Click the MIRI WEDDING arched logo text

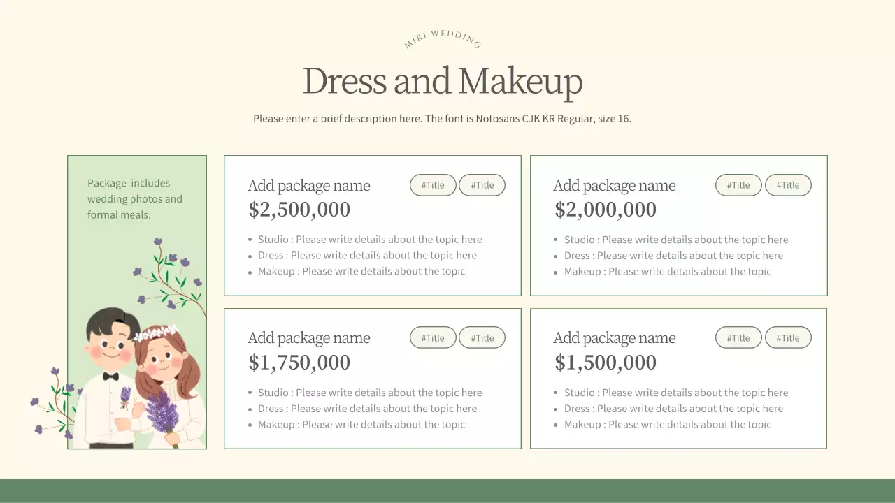coord(441,38)
